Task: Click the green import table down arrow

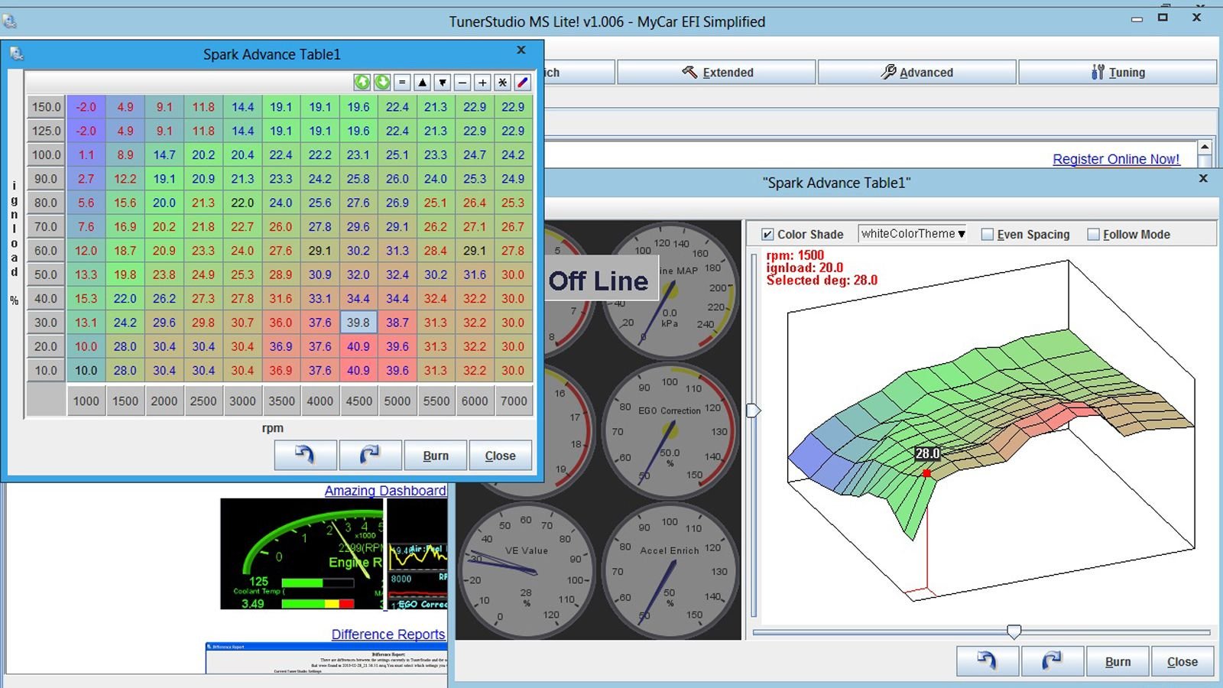Action: click(382, 83)
